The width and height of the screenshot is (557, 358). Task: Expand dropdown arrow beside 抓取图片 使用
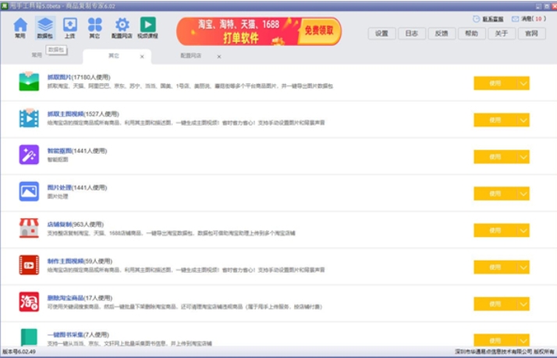(523, 83)
